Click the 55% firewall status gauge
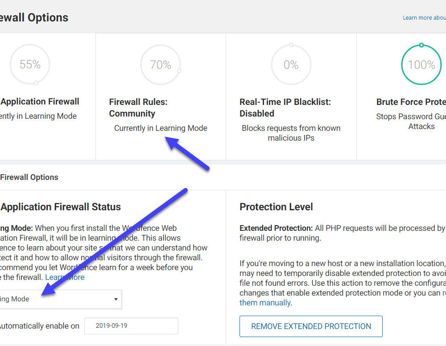Viewport: 446px width, 346px height. [x=30, y=65]
